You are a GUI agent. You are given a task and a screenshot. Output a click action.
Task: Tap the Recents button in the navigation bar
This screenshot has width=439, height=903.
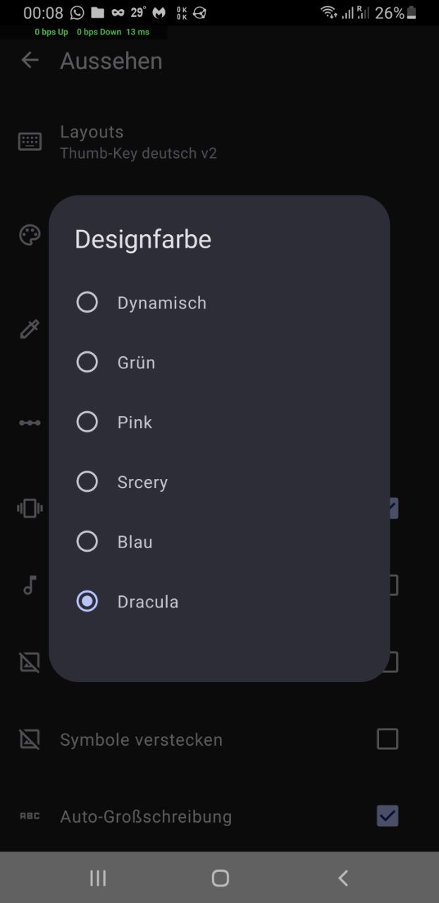click(x=97, y=878)
